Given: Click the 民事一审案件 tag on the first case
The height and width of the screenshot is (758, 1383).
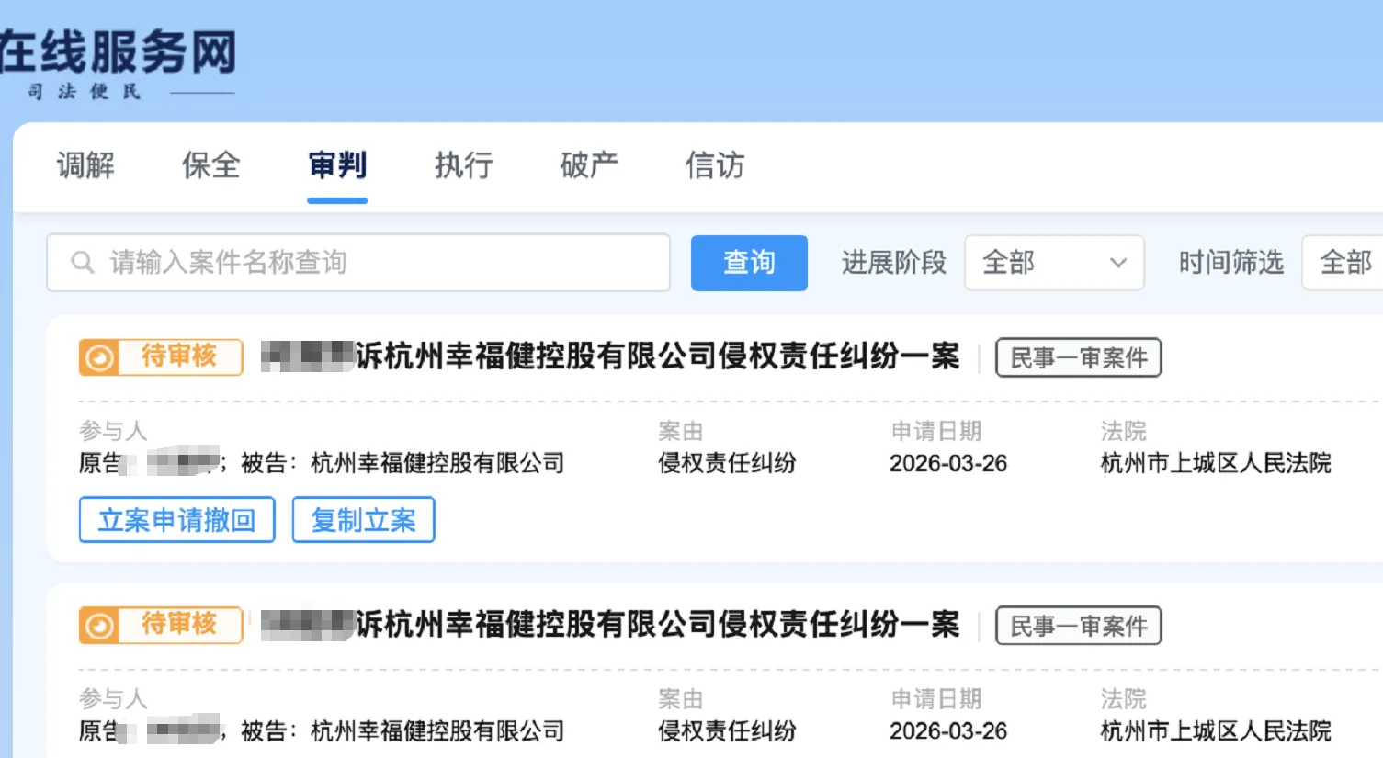Looking at the screenshot, I should [x=1078, y=358].
